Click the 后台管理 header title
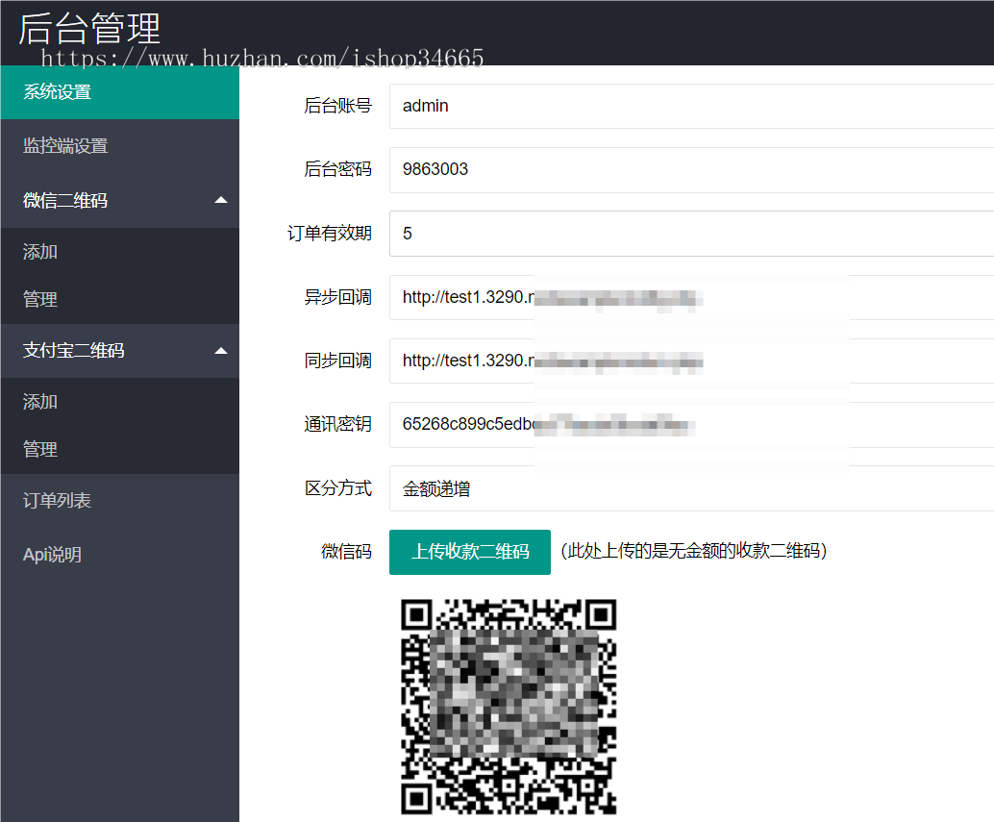 (x=89, y=29)
